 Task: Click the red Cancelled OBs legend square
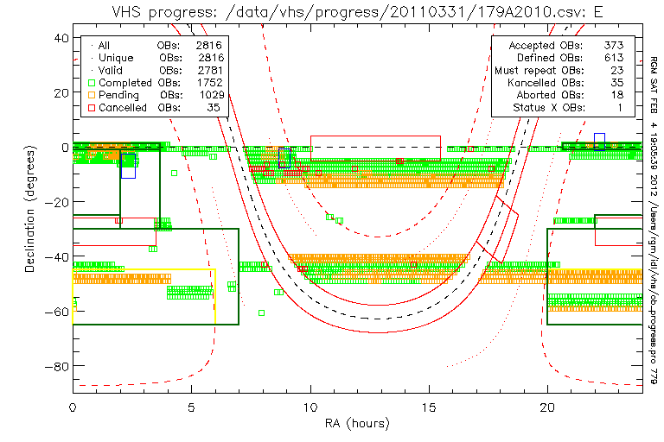[x=91, y=108]
